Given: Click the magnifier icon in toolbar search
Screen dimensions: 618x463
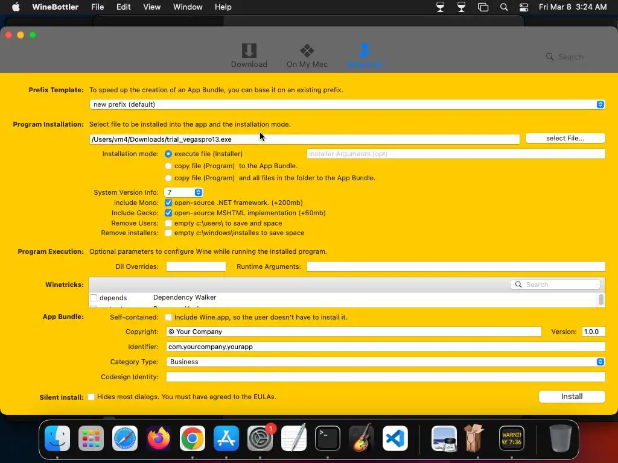Looking at the screenshot, I should (549, 57).
